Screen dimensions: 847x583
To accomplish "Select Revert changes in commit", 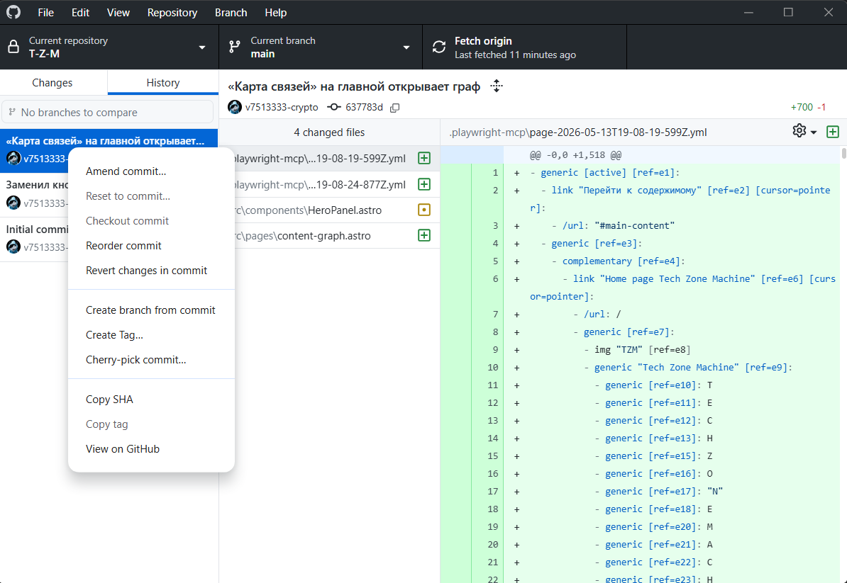I will click(151, 270).
